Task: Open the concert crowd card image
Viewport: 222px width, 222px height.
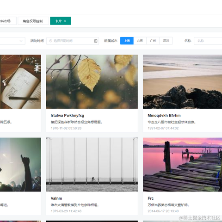Action: 20,165
